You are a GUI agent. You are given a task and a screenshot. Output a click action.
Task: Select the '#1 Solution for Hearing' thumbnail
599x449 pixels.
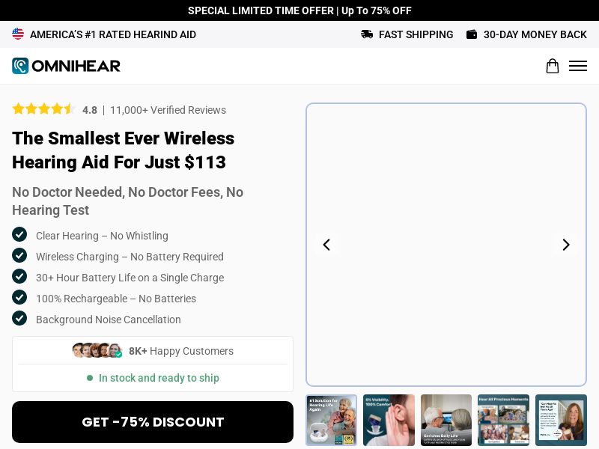click(332, 420)
